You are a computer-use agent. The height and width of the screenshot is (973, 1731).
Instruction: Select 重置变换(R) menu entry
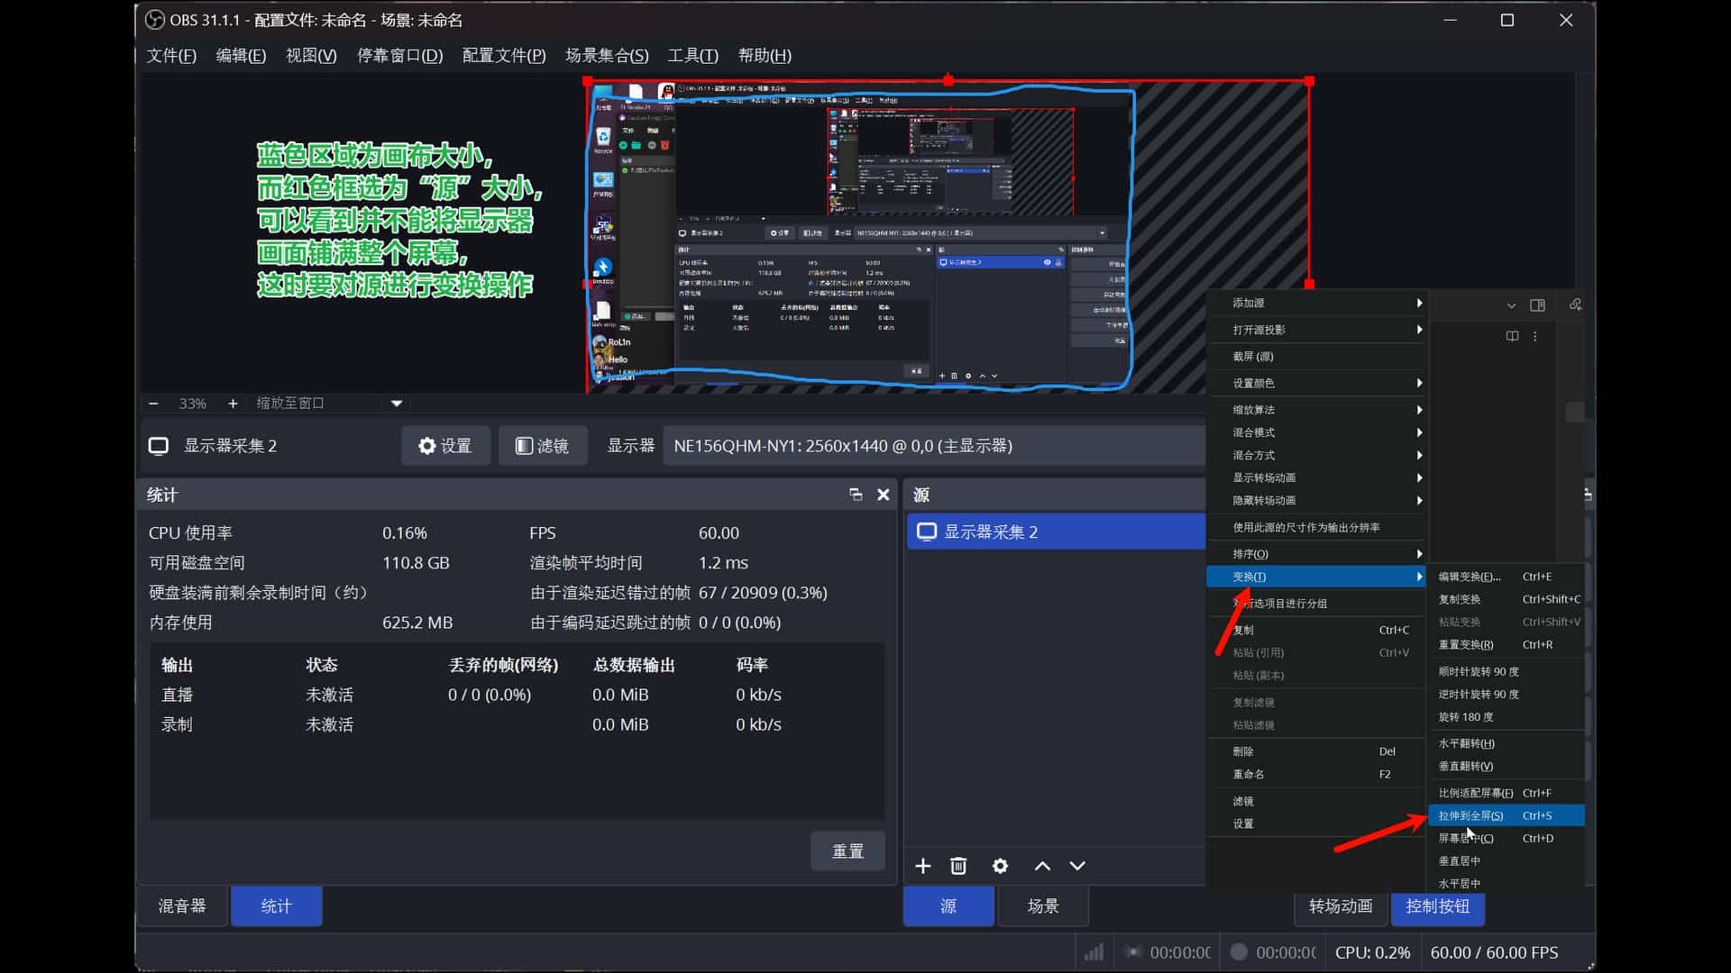point(1507,644)
